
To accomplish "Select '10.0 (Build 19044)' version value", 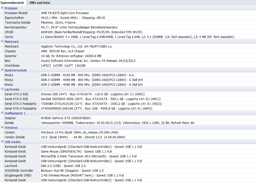I will [x=83, y=137].
